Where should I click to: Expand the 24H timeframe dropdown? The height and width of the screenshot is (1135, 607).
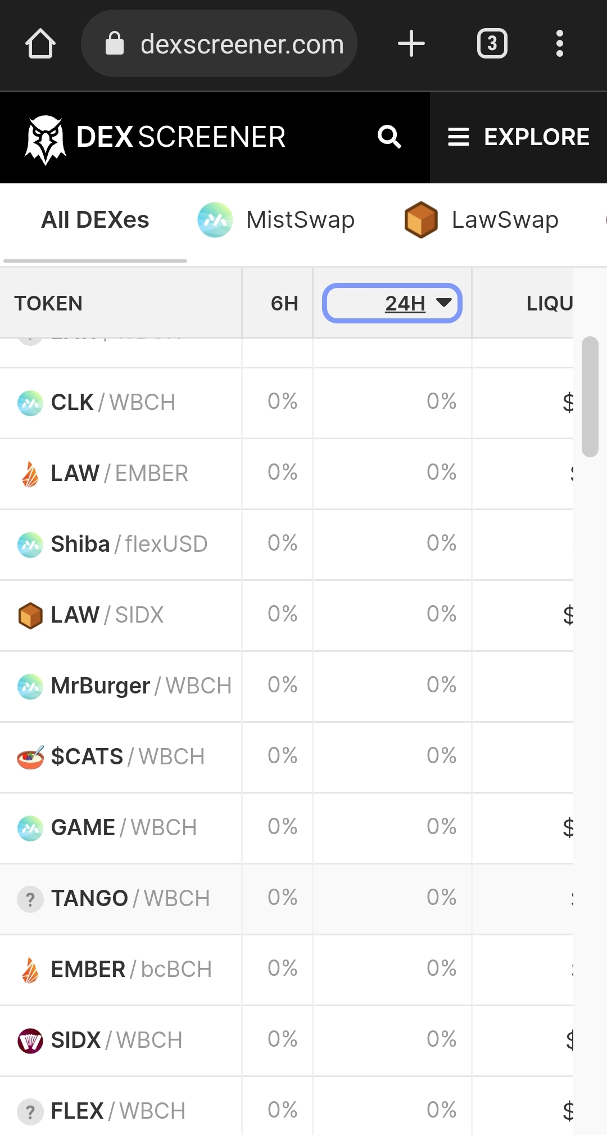coord(392,304)
